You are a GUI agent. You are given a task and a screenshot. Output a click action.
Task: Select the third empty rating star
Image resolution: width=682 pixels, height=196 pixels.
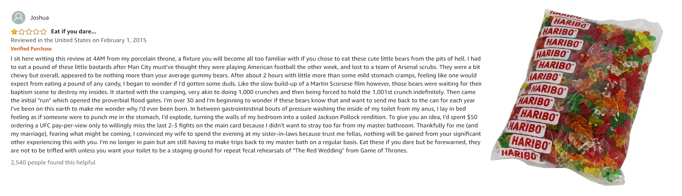pyautogui.click(x=29, y=32)
